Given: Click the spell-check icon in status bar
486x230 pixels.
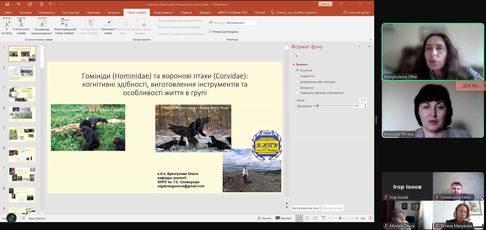Looking at the screenshot, I should click(22, 218).
